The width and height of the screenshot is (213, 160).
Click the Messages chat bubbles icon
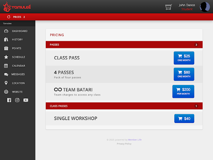[x=6, y=75]
